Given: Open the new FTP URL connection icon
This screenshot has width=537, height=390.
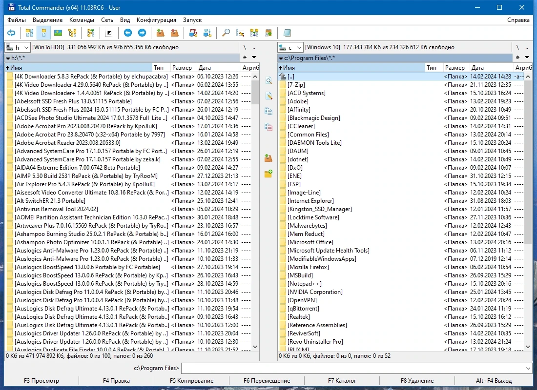Looking at the screenshot, I should pos(207,33).
